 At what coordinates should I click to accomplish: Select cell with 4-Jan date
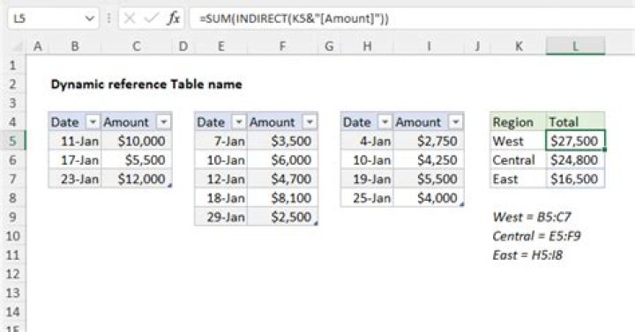[367, 141]
